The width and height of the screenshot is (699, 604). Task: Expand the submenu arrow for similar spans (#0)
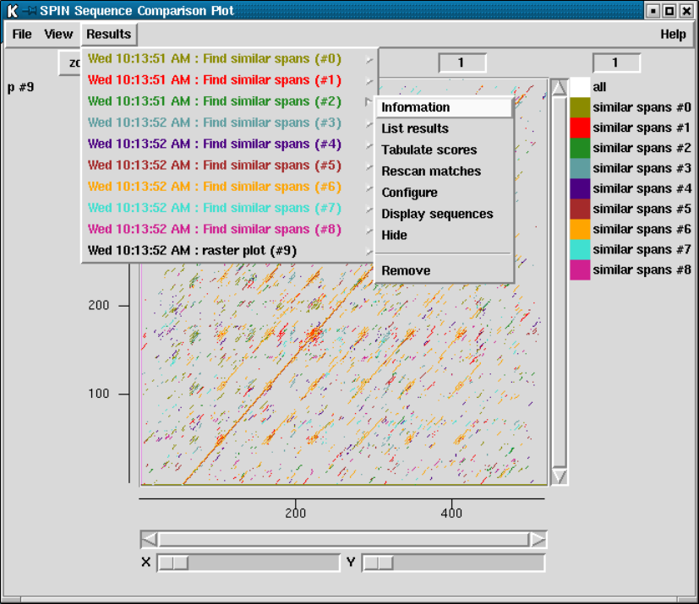pyautogui.click(x=369, y=59)
